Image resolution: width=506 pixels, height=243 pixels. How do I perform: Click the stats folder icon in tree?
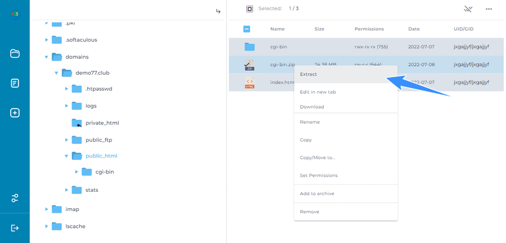pos(77,190)
